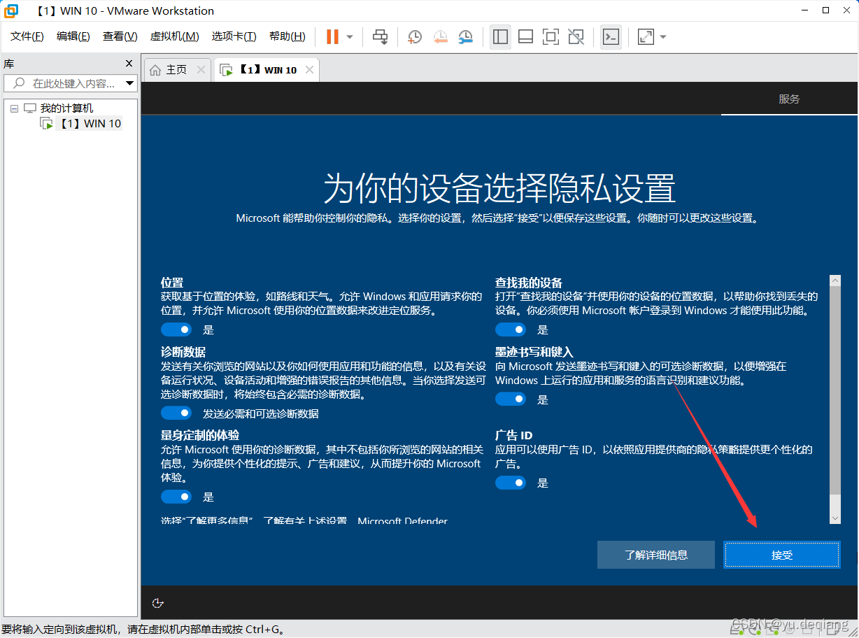This screenshot has width=859, height=638.
Task: Click the status bar Ctrl+G hint text
Action: (144, 630)
